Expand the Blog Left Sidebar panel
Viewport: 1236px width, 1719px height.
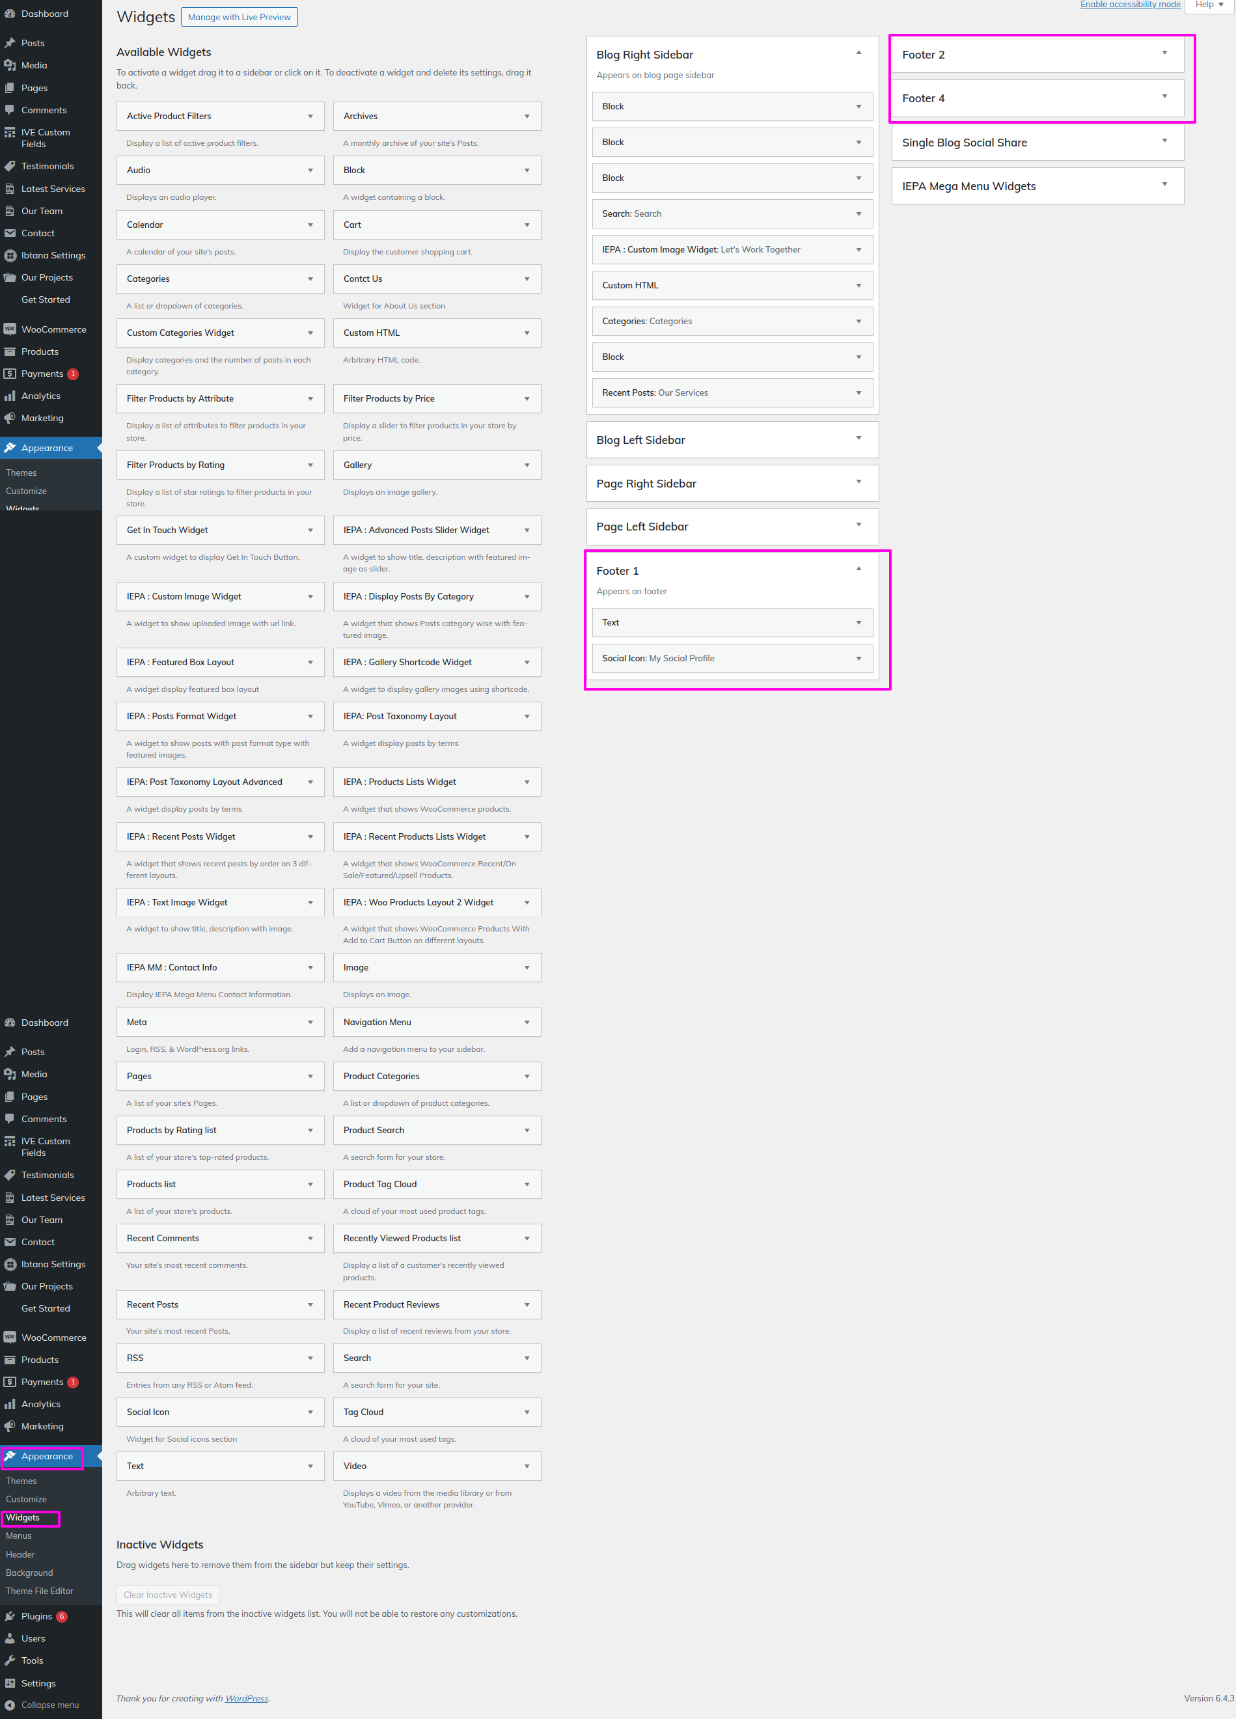pos(858,438)
